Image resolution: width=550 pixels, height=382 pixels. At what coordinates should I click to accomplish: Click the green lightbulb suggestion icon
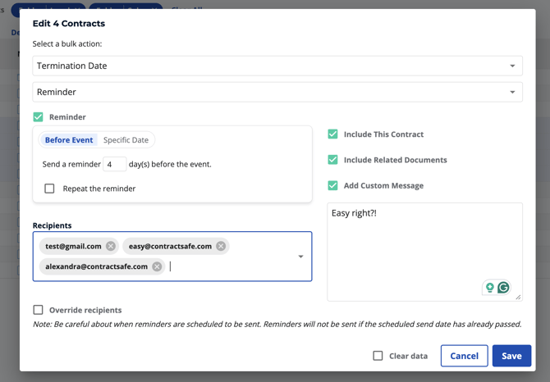tap(489, 288)
